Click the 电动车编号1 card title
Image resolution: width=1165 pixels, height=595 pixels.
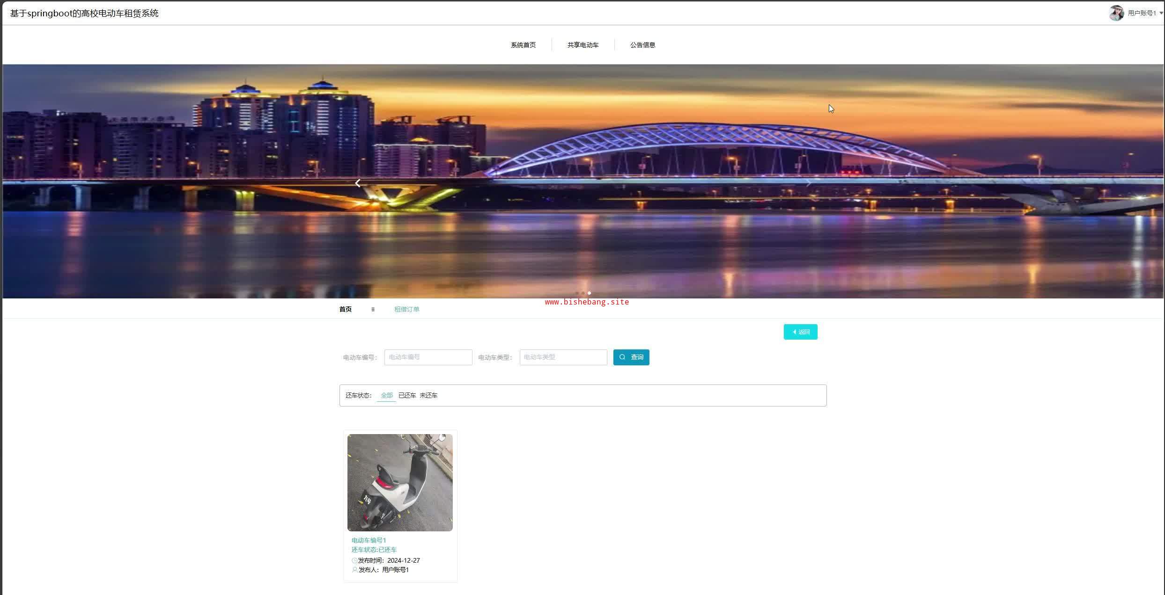[369, 540]
